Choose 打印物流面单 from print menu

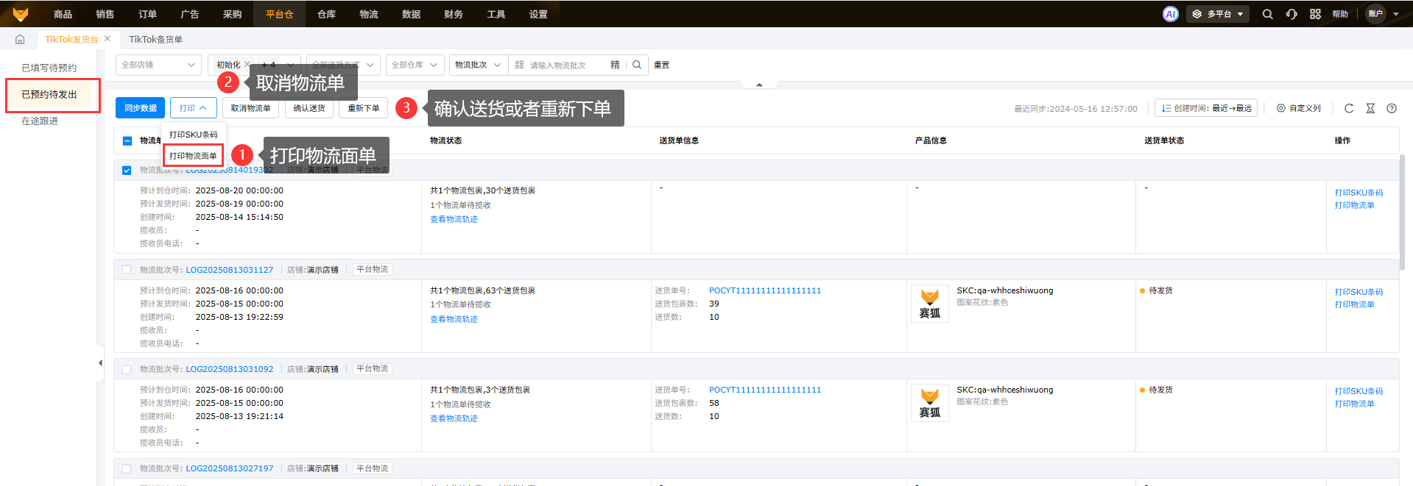(x=193, y=156)
